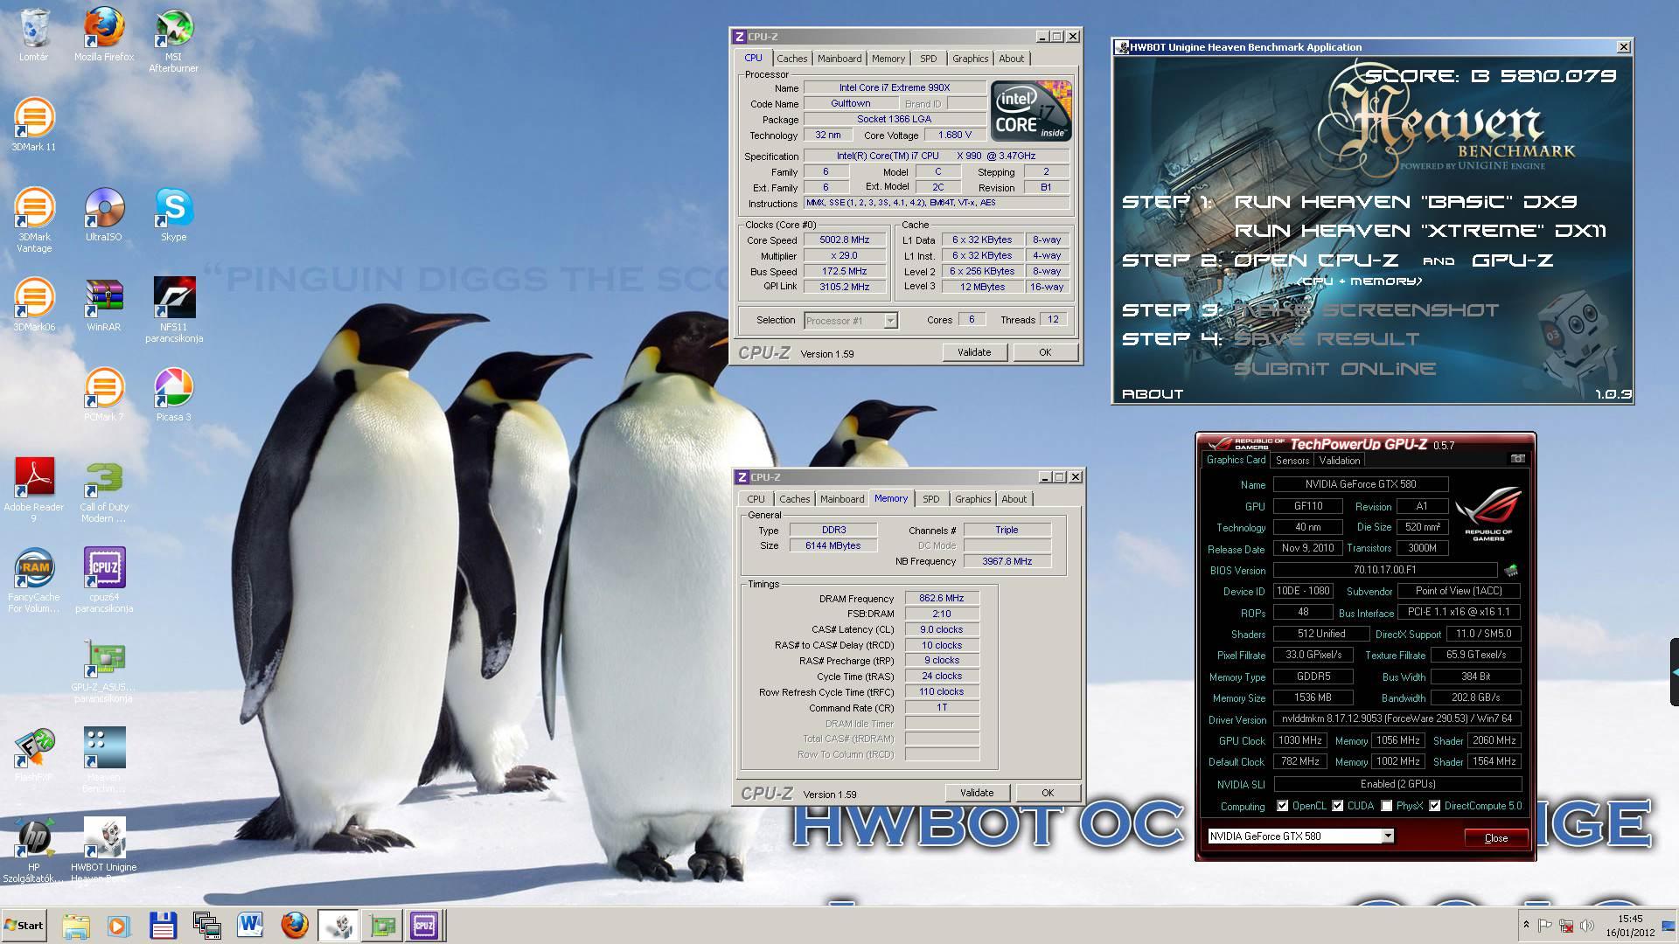
Task: Click GPU-Z link in HWBOT app
Action: click(1512, 260)
